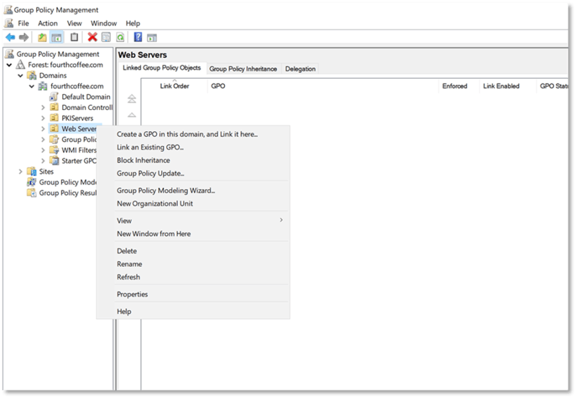The image size is (576, 398).
Task: Open the Delegation tab
Action: coord(300,69)
